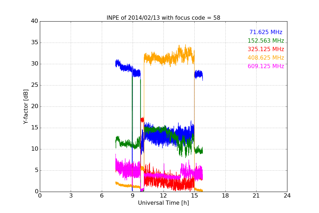This screenshot has width=319, height=213.
Task: Click the x-axis tick label 6
Action: 102,196
